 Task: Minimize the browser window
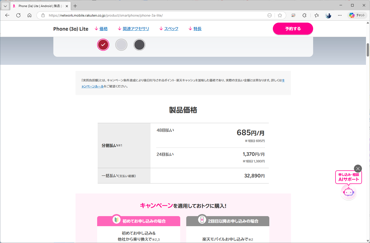tap(341, 5)
